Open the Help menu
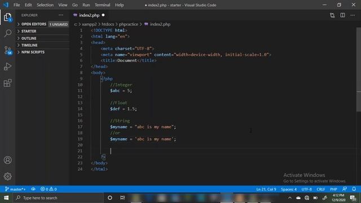 click(119, 5)
